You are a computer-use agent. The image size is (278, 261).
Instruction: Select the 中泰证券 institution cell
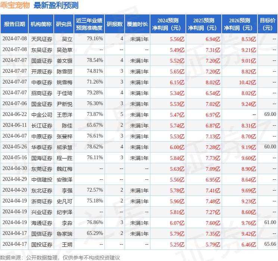tap(42, 82)
